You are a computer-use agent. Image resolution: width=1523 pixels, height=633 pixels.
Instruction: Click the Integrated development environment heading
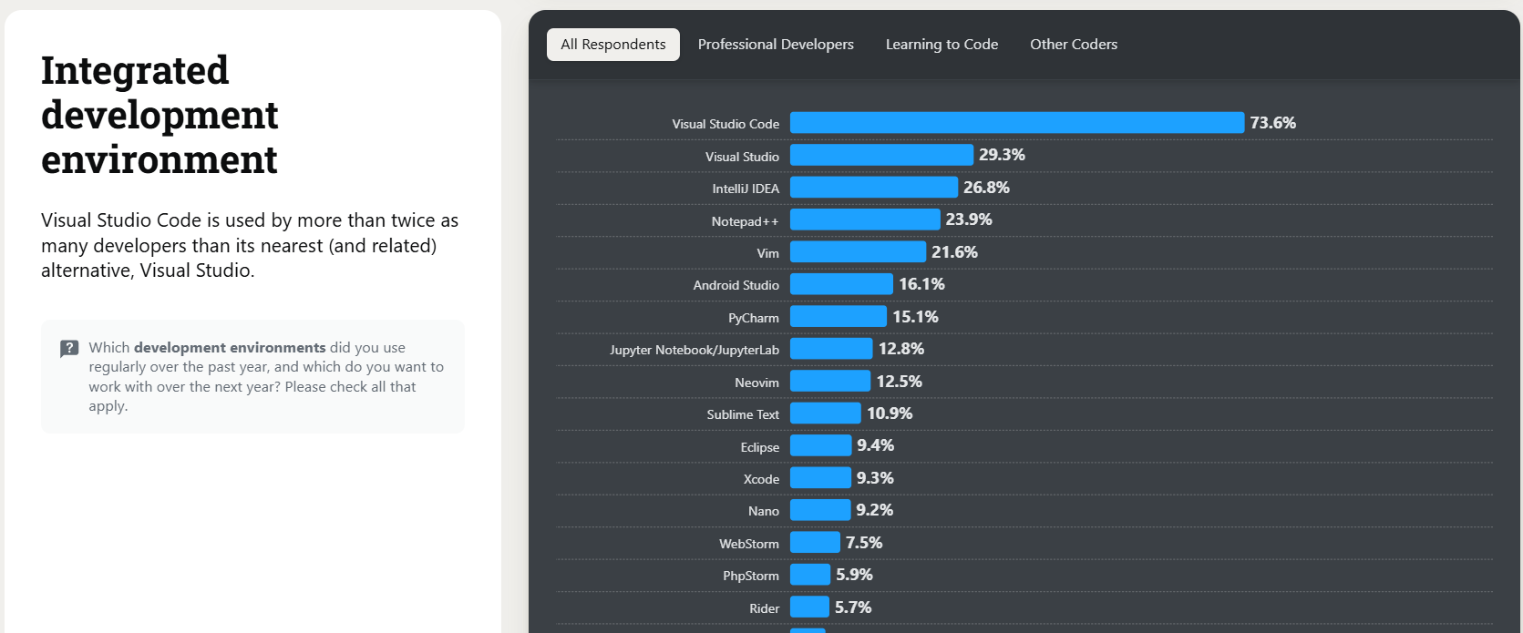tap(160, 115)
